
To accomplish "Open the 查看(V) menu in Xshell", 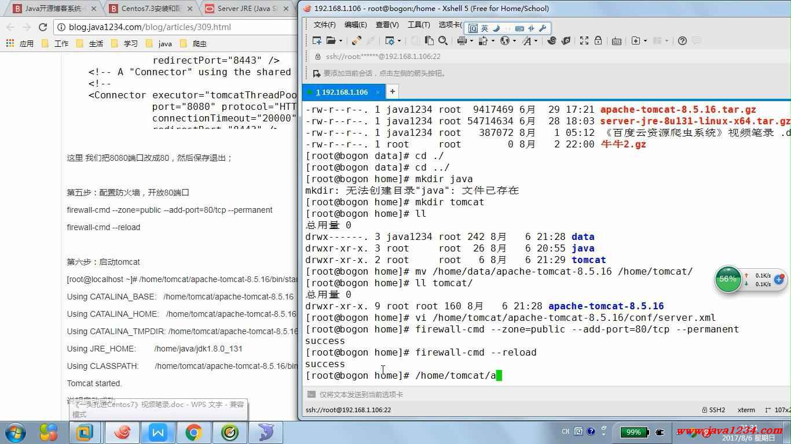I will point(387,25).
